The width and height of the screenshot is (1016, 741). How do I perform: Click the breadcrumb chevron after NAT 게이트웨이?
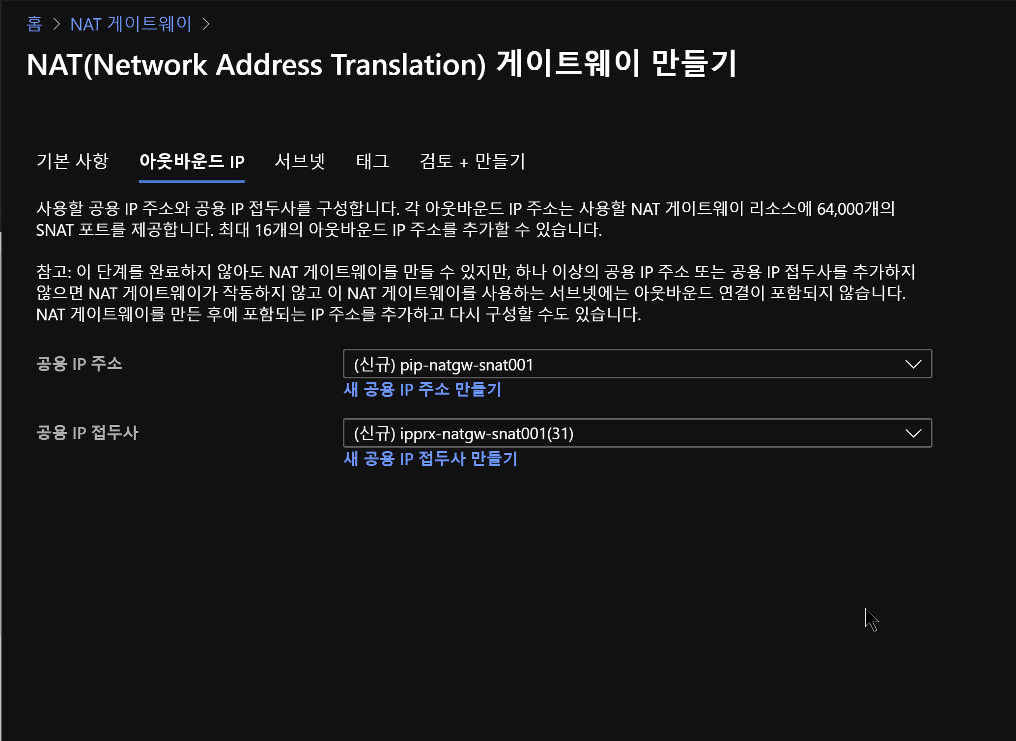(206, 24)
